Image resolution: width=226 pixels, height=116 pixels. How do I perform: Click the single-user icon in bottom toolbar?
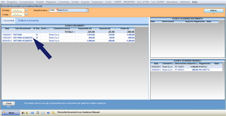click(x=27, y=113)
